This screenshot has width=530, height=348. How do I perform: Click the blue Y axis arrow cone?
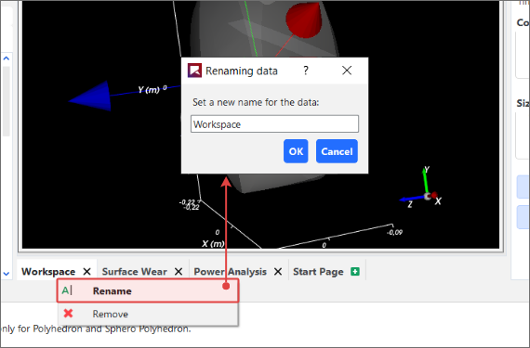click(x=90, y=97)
